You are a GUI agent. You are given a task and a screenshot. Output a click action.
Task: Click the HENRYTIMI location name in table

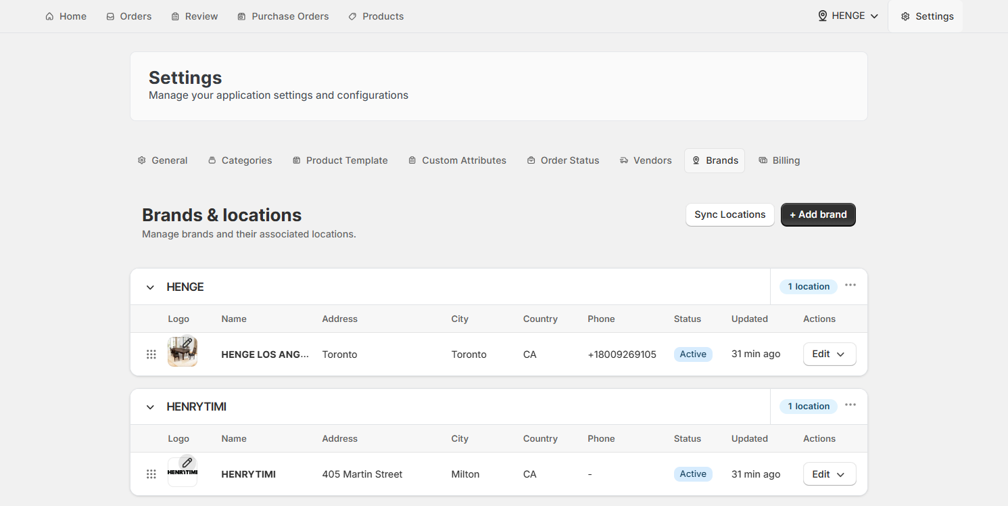(x=248, y=474)
